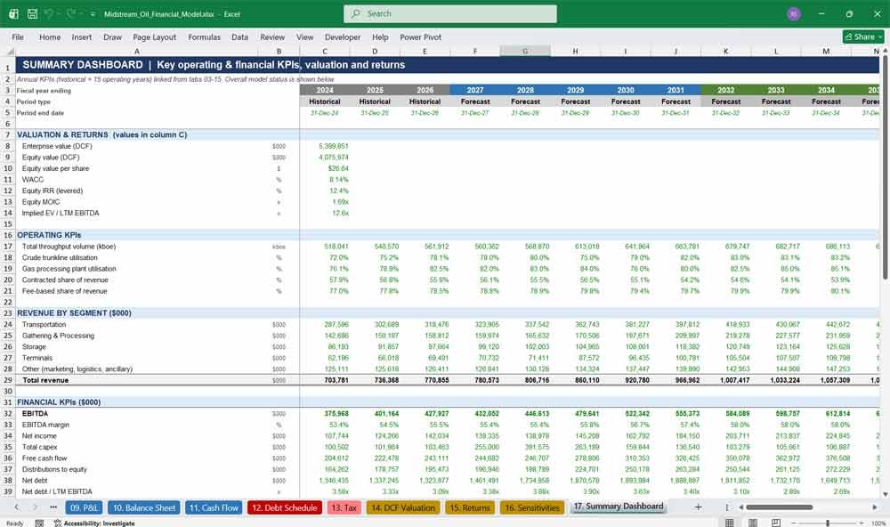
Task: Click the vertical scrollbar thumb
Action: tap(886, 167)
